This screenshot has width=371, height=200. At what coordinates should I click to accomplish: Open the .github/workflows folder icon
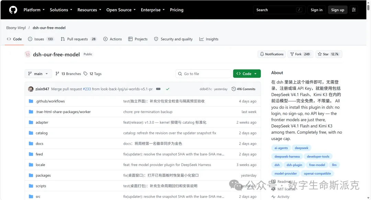pyautogui.click(x=31, y=101)
